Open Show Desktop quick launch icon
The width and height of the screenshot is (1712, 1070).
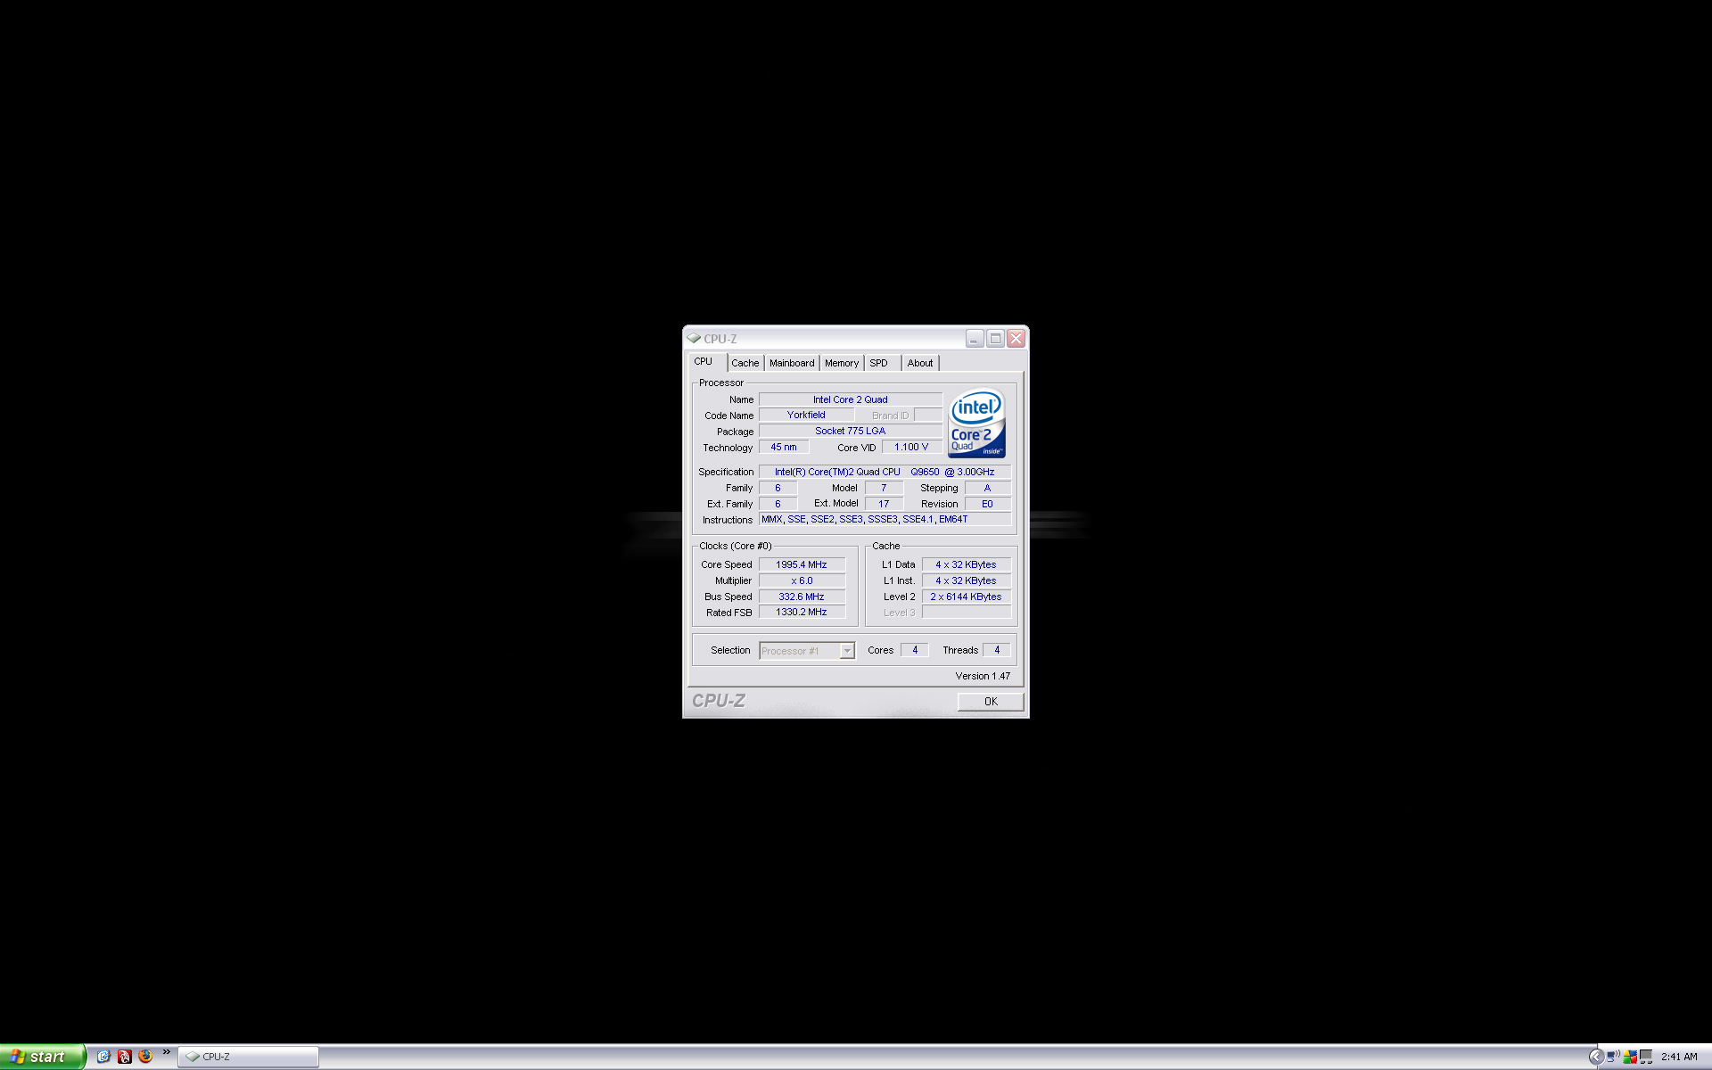103,1057
